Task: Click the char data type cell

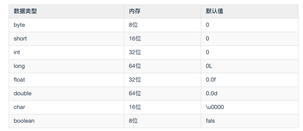Action: pos(19,107)
